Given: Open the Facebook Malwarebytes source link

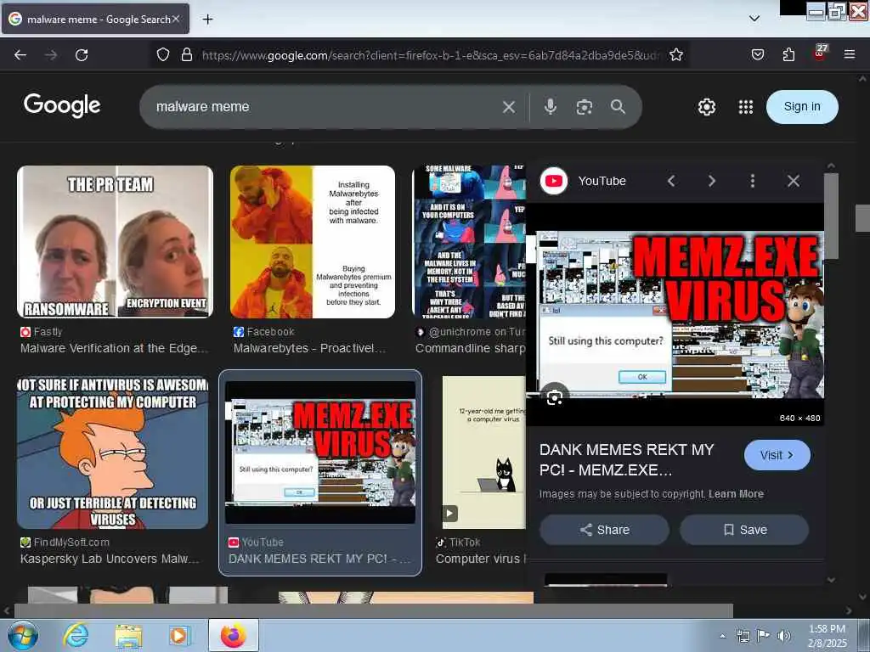Looking at the screenshot, I should tap(264, 332).
